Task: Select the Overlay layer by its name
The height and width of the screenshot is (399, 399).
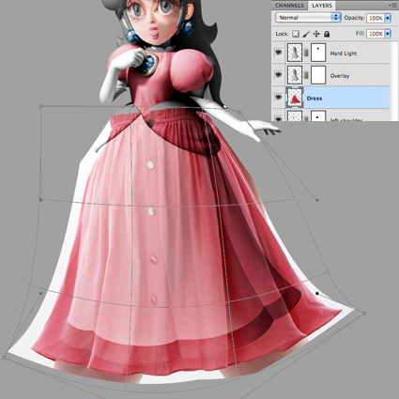Action: pos(340,76)
